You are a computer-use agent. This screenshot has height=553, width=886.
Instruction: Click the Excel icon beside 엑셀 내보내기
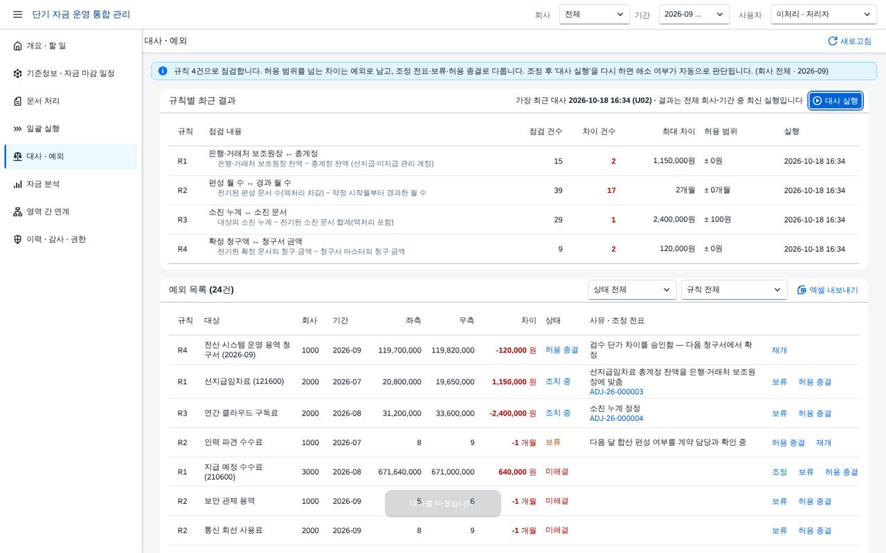[802, 290]
